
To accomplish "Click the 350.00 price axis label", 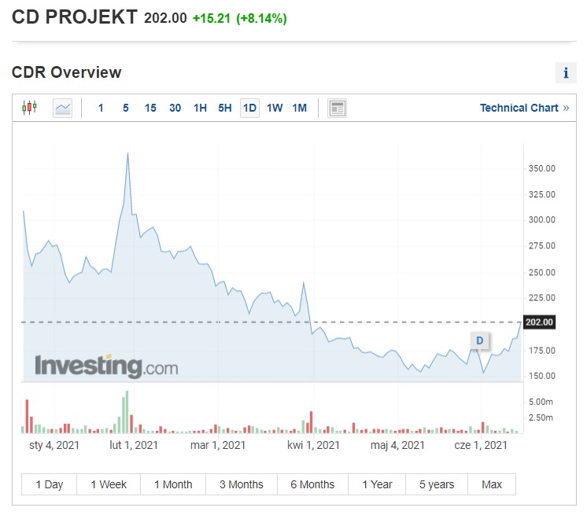I will coord(541,169).
